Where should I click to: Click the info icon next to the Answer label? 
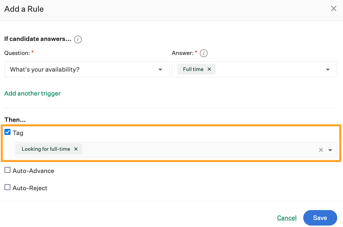(x=203, y=53)
